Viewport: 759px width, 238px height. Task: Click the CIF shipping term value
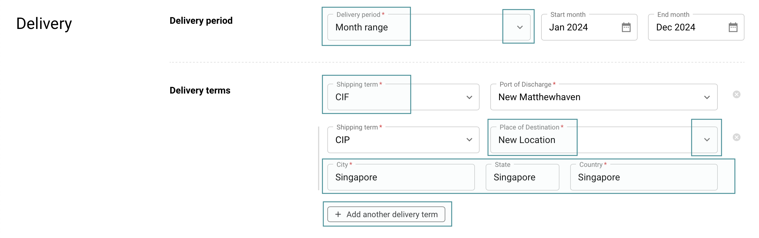342,97
